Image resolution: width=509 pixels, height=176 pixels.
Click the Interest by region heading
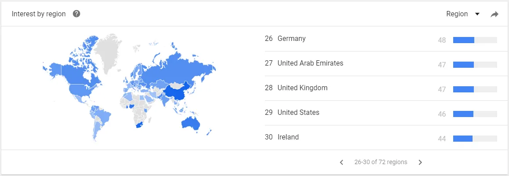pos(39,14)
